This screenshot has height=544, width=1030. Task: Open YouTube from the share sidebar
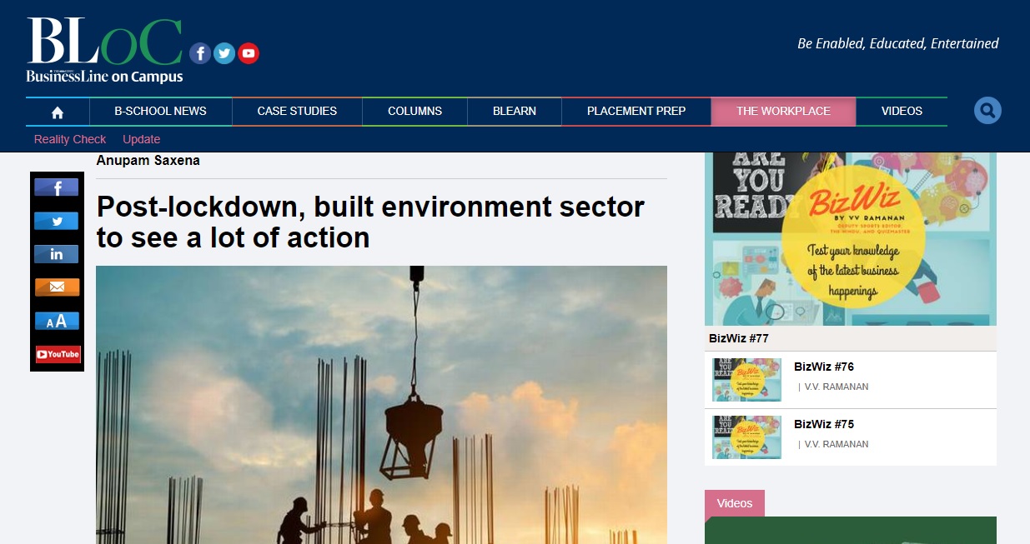tap(56, 354)
